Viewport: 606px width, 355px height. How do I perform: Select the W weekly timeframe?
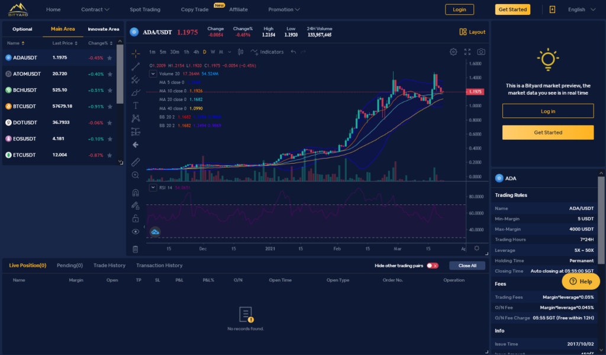pyautogui.click(x=212, y=52)
